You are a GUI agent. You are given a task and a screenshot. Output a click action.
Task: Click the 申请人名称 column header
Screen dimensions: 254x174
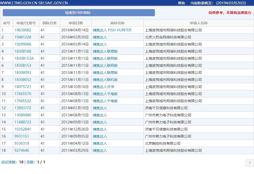(198, 23)
